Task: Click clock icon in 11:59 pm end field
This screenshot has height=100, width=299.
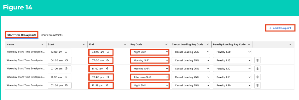Action: 107,85
